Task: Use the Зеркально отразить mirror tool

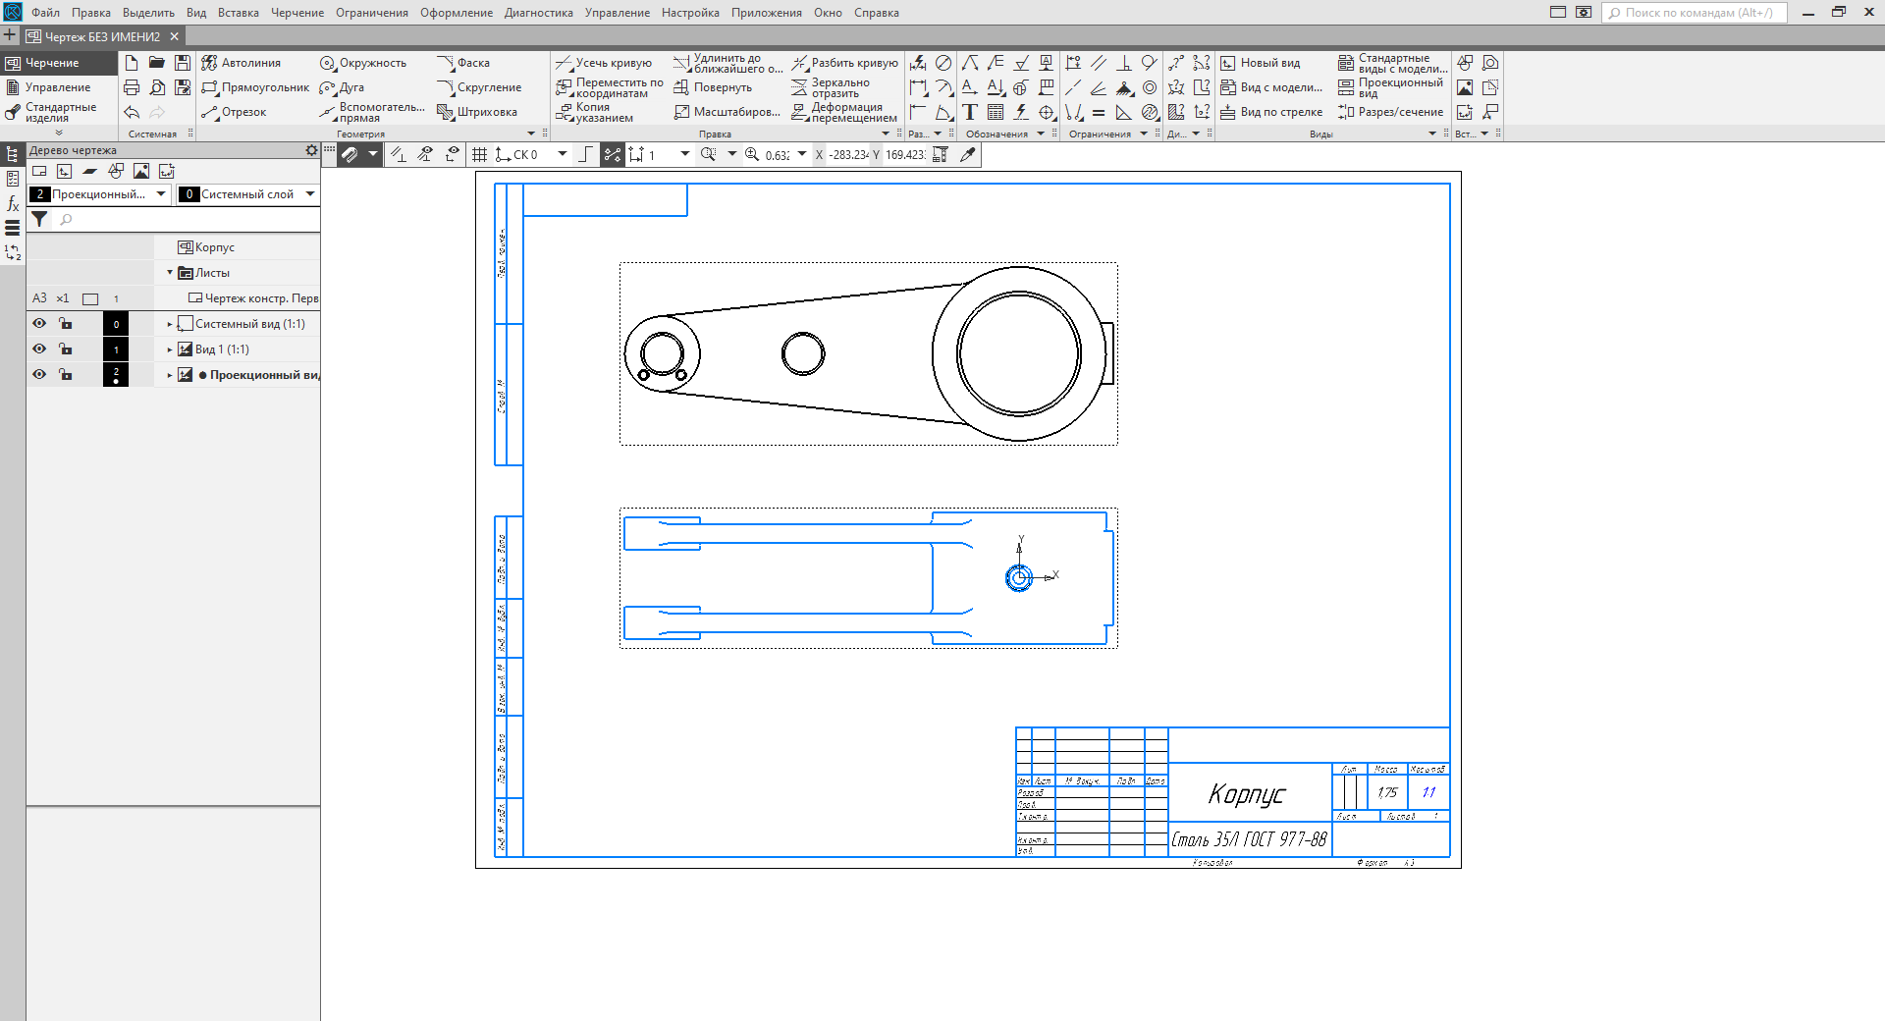Action: click(831, 87)
